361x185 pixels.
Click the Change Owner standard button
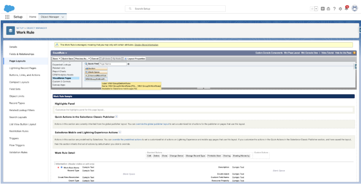pos(176,156)
